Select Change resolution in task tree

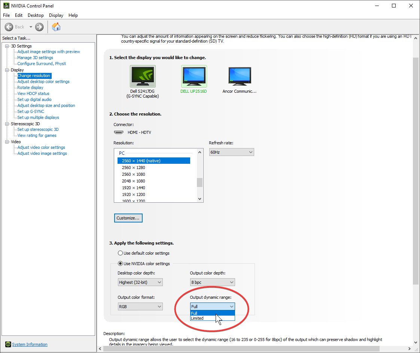34,76
